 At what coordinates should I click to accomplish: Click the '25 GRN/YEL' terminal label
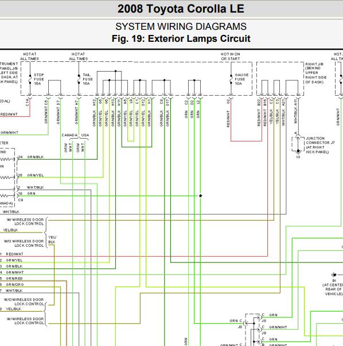[31, 175]
